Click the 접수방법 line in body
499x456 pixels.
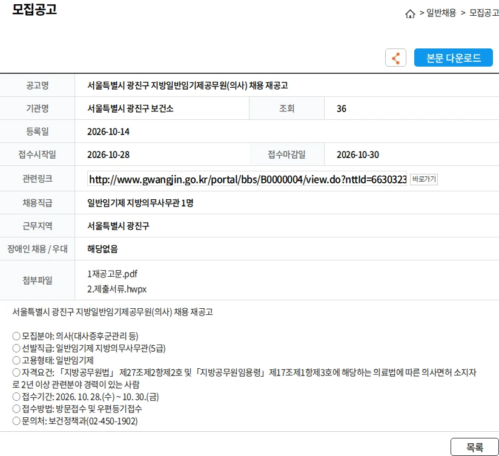(77, 409)
